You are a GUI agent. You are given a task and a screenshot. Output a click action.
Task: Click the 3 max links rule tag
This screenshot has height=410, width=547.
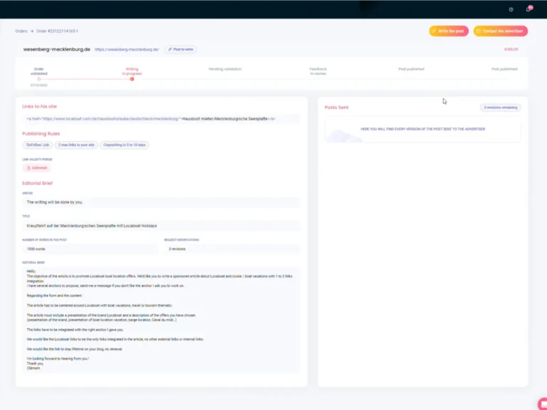76,145
